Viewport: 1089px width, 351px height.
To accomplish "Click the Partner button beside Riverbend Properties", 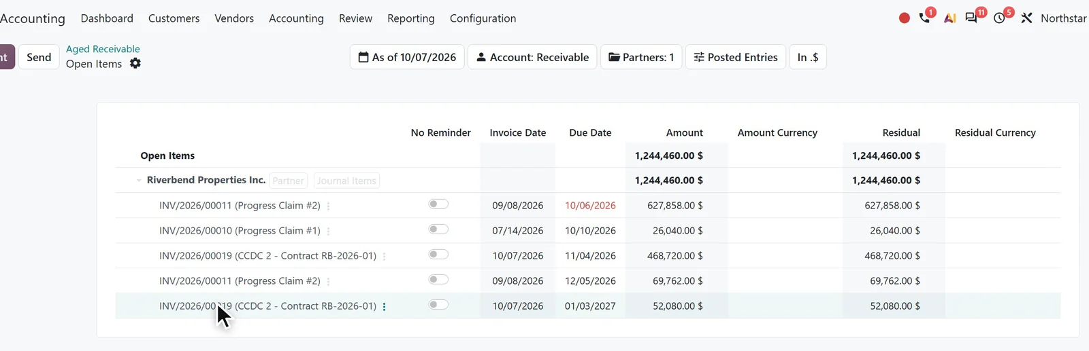I will pyautogui.click(x=289, y=181).
